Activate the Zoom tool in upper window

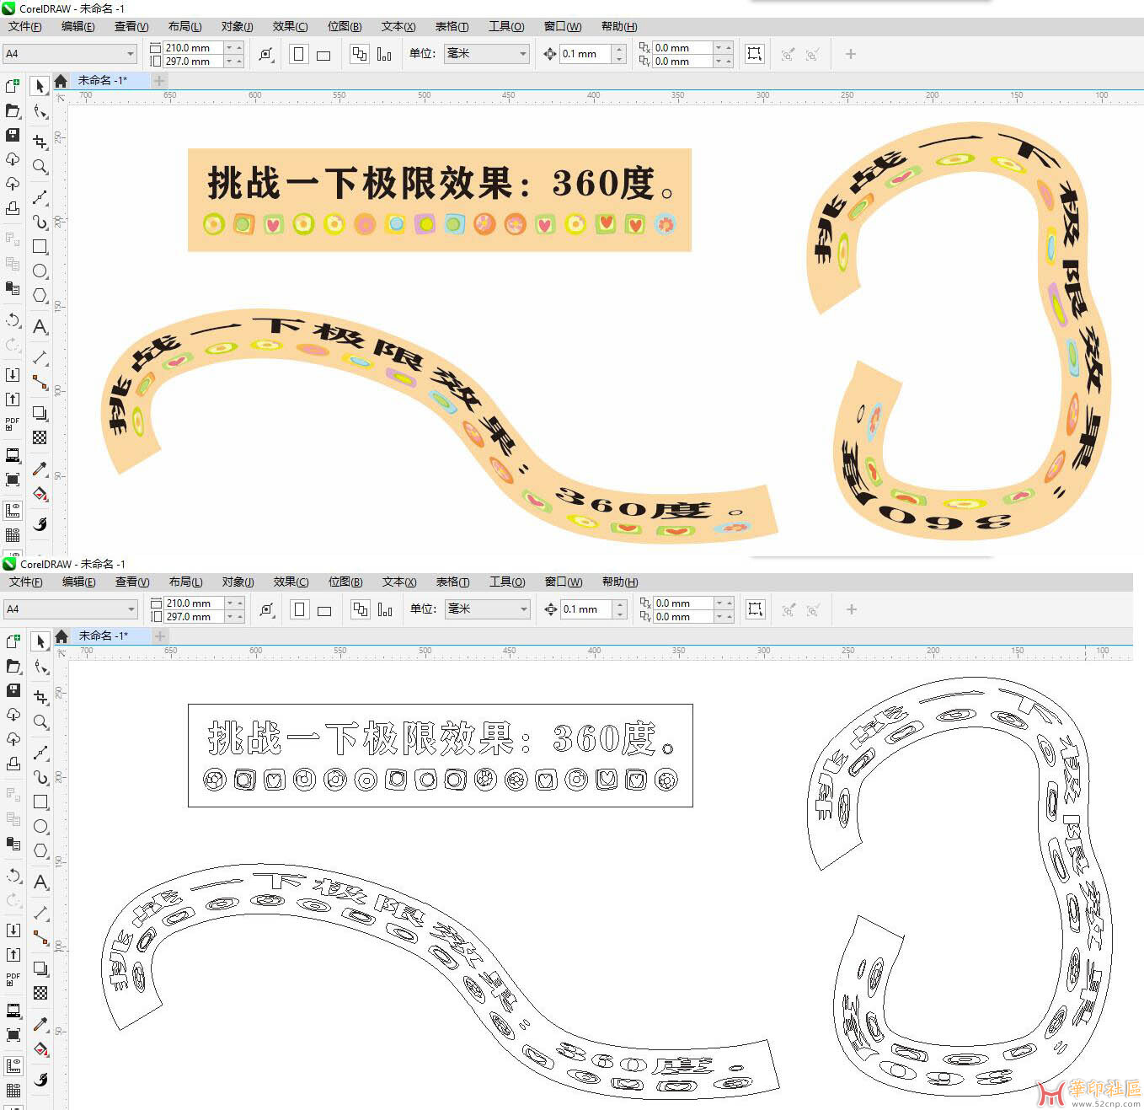pyautogui.click(x=40, y=166)
